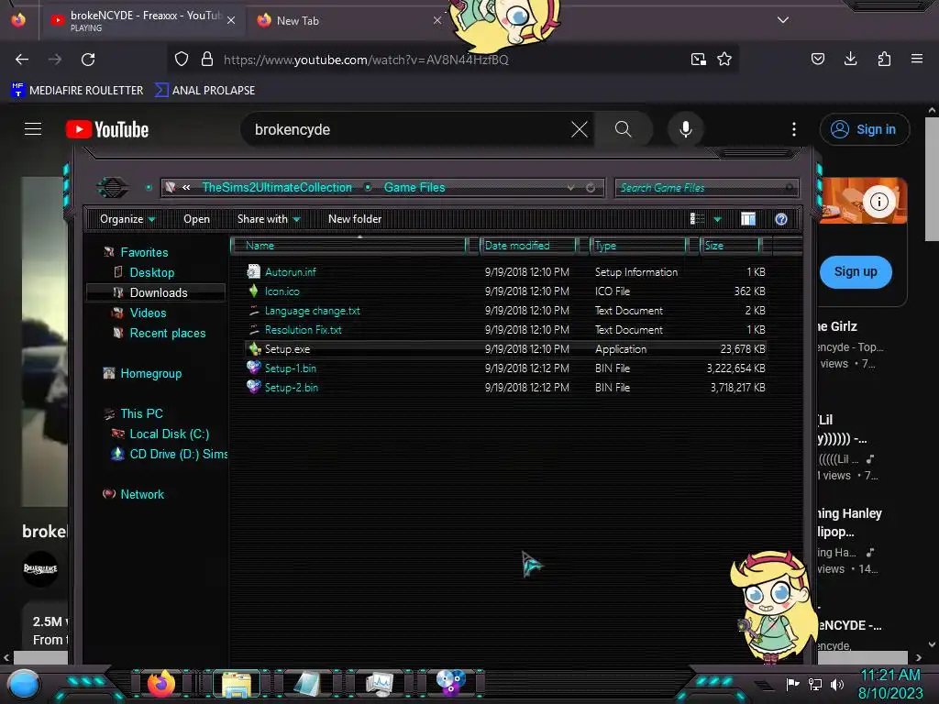Open MEDIAFIRE ROULETTER bookmark
This screenshot has height=704, width=939.
pyautogui.click(x=77, y=91)
